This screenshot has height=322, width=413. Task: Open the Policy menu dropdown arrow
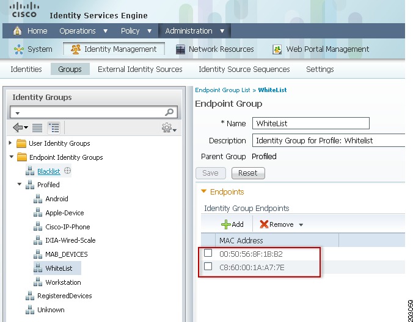[x=149, y=31]
